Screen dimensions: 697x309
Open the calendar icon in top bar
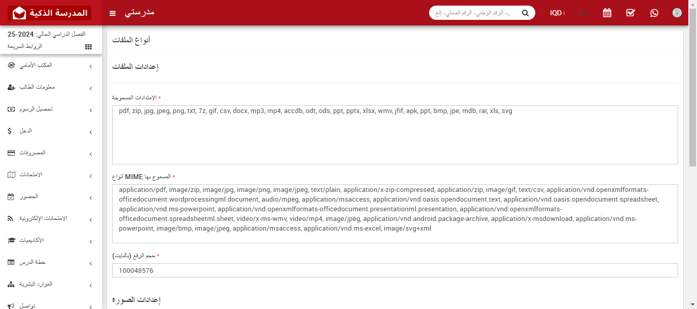607,13
